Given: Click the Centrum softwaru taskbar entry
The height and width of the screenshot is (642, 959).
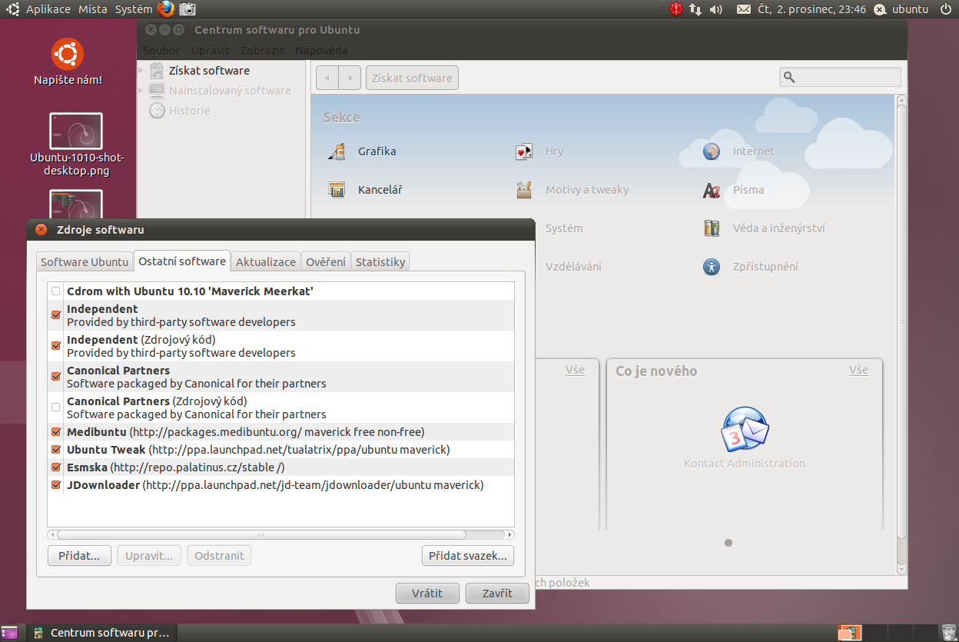Looking at the screenshot, I should [x=103, y=633].
